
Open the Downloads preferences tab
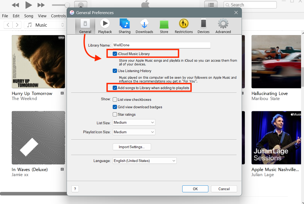pyautogui.click(x=144, y=26)
